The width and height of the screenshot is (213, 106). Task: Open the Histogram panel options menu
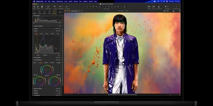[x=62, y=16]
